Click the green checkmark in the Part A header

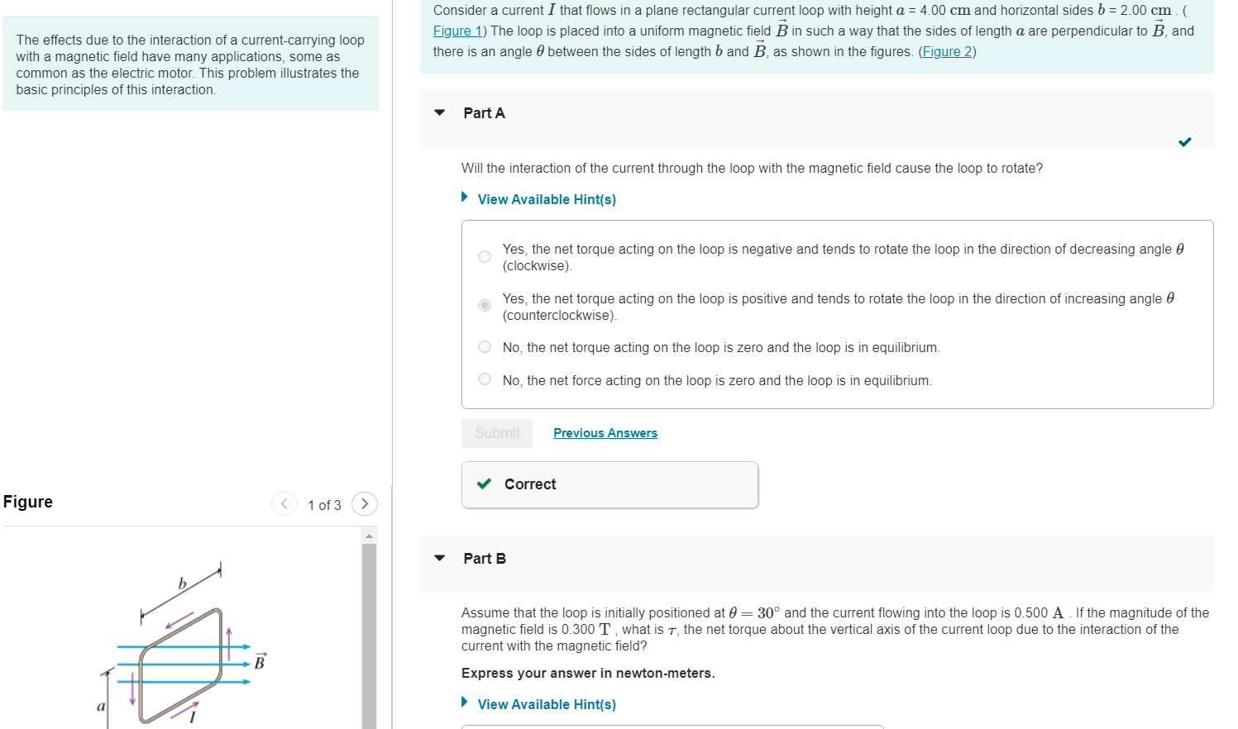tap(1184, 142)
